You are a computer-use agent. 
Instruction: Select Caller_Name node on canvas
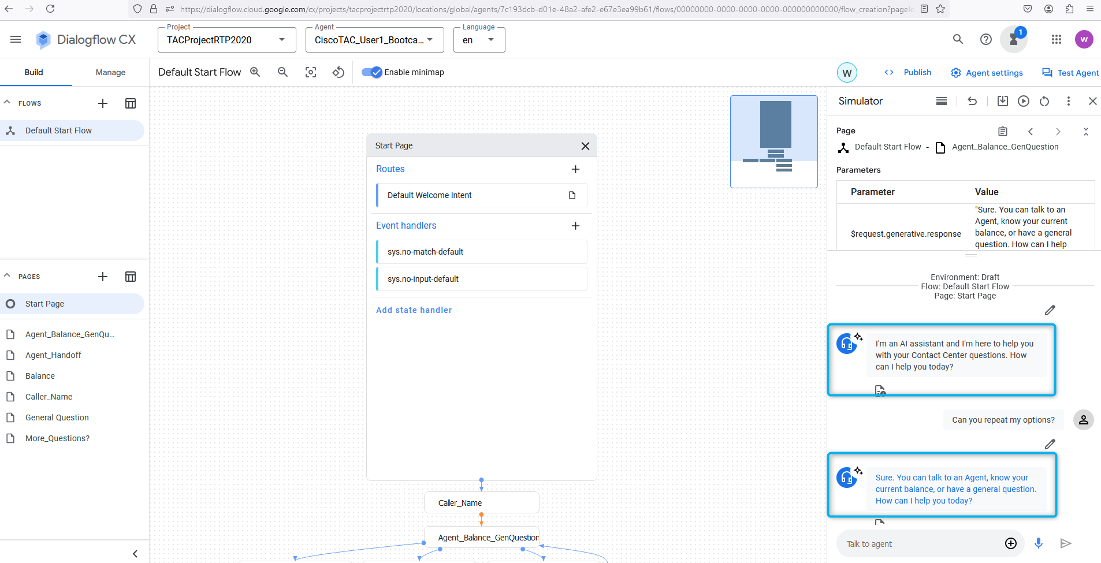click(482, 503)
